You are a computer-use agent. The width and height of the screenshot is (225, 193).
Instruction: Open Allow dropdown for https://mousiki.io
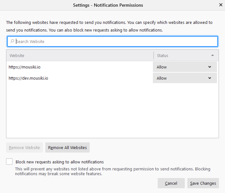point(185,67)
